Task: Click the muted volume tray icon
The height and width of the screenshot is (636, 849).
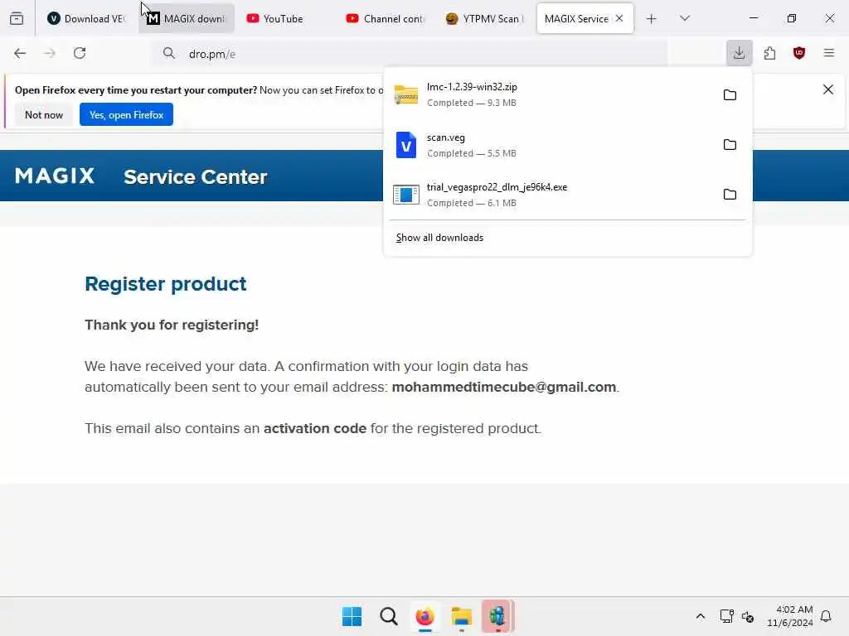Action: click(748, 616)
